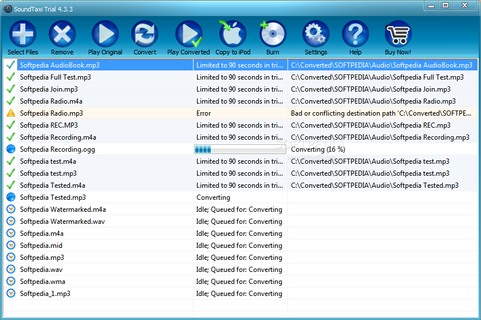The image size is (481, 320).
Task: Select the Softpedia Join.mp3 file name
Action: [49, 89]
